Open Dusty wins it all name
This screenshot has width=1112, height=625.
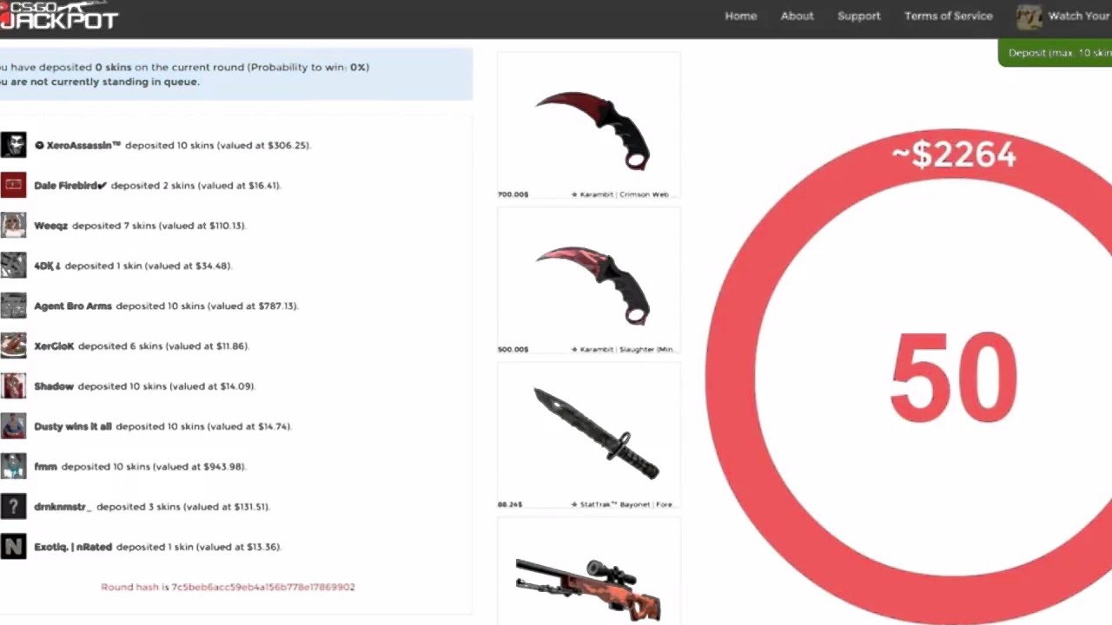click(x=73, y=426)
